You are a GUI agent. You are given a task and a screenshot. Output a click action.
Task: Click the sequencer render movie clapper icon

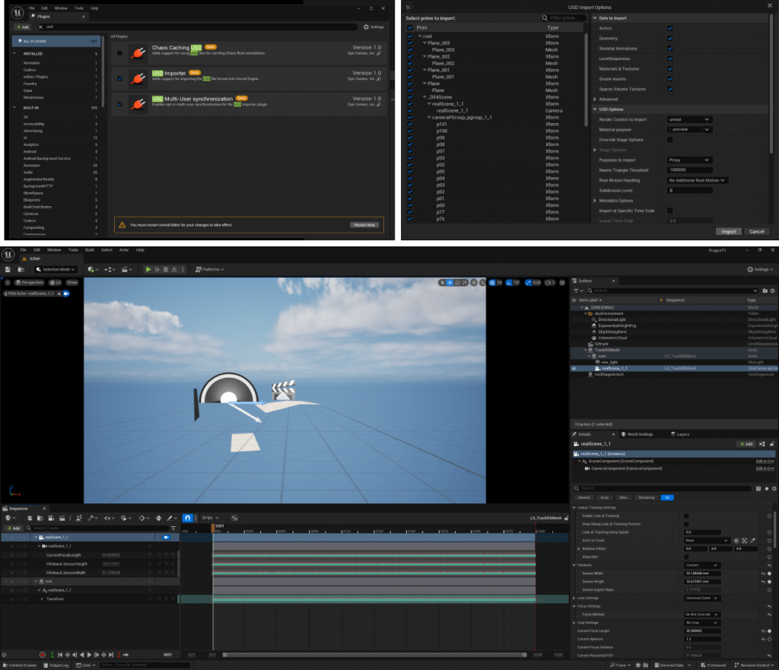pos(62,518)
